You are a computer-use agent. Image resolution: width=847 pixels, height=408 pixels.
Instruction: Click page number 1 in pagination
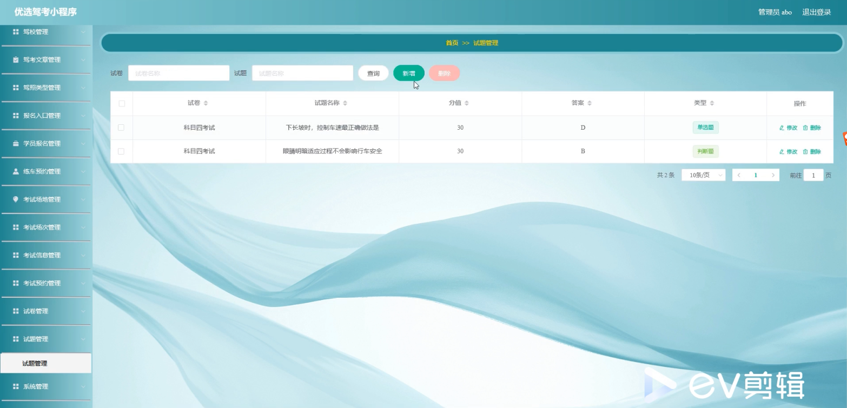point(756,175)
